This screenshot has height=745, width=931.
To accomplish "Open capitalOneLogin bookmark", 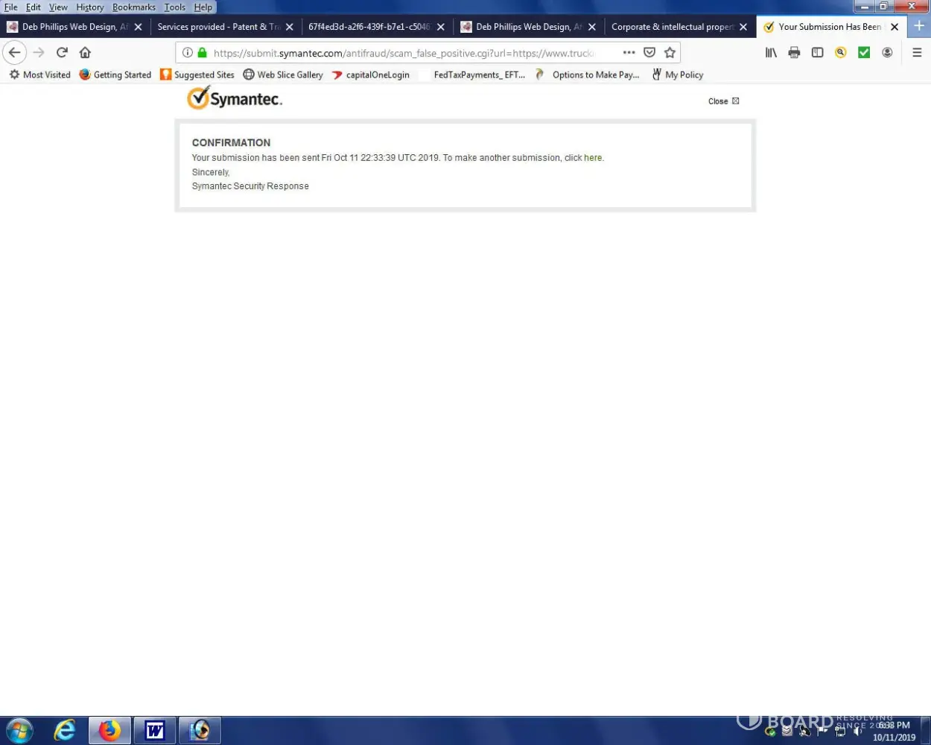I will click(371, 74).
